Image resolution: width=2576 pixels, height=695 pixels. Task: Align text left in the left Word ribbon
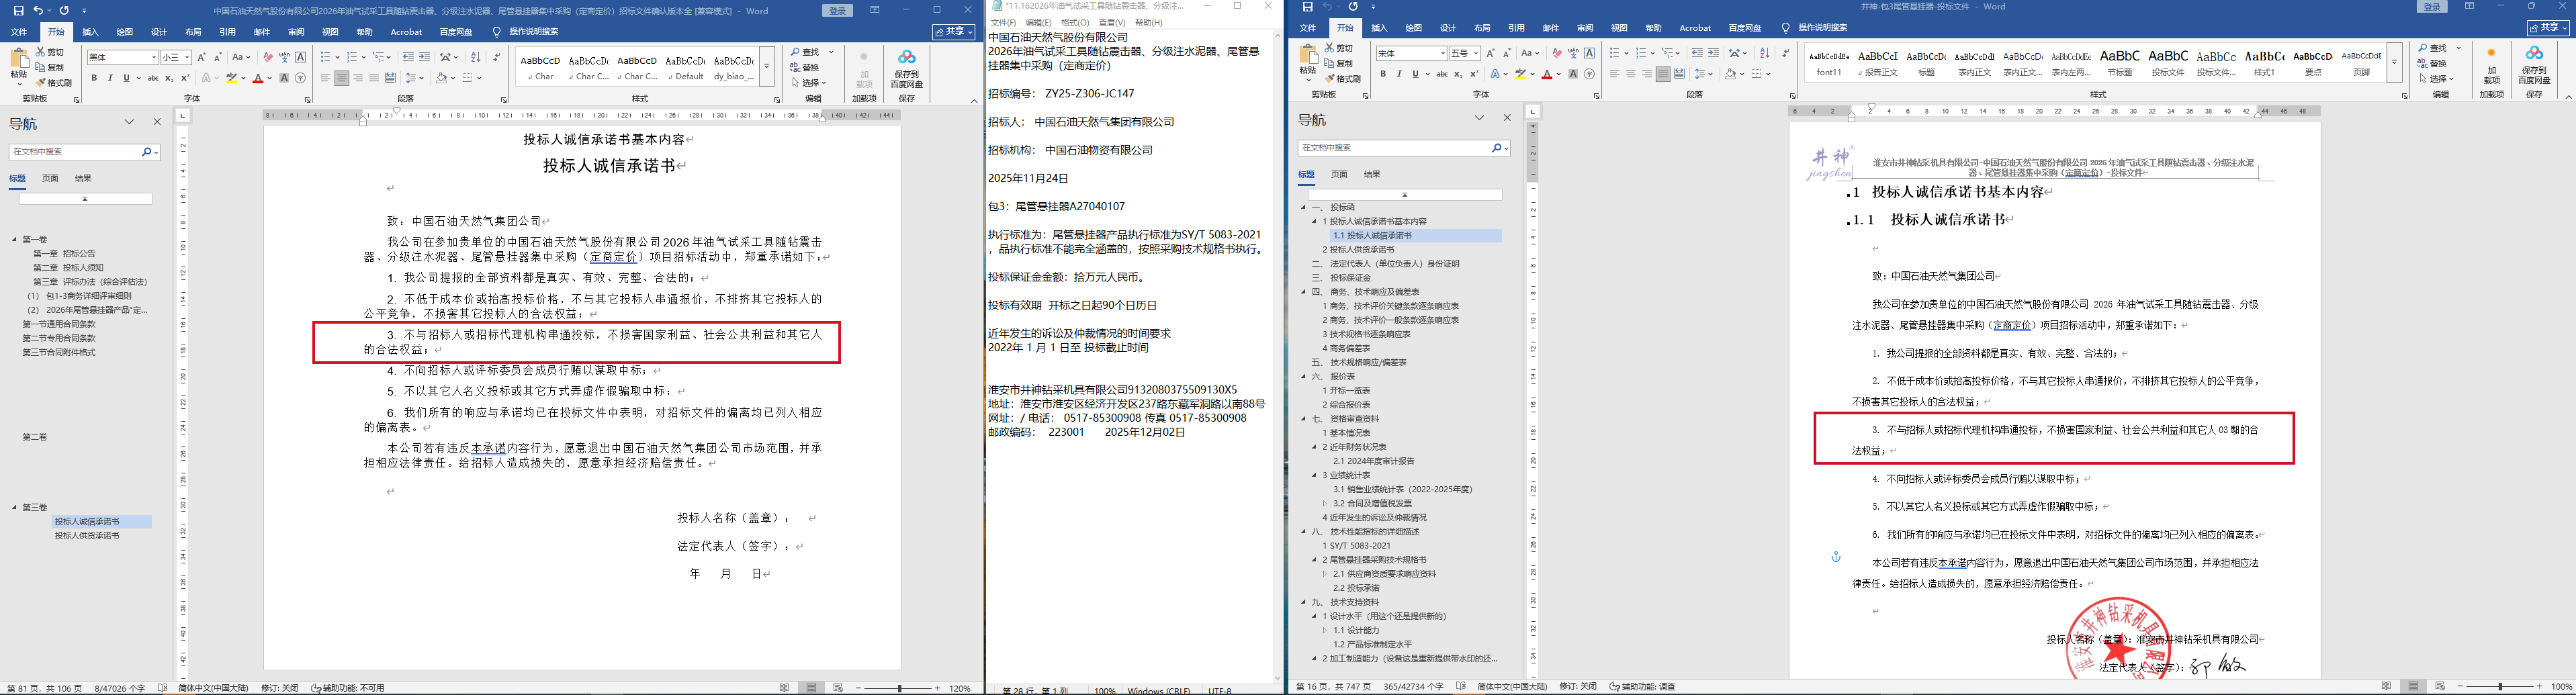(x=326, y=78)
